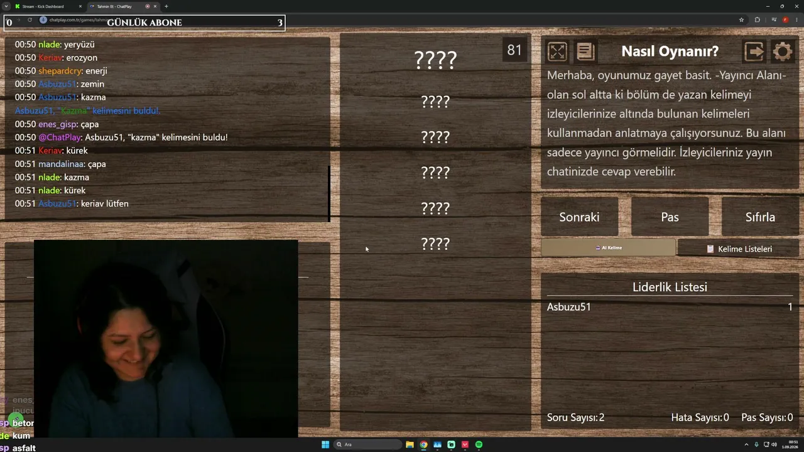Open Google Chrome from the taskbar

coord(423,444)
